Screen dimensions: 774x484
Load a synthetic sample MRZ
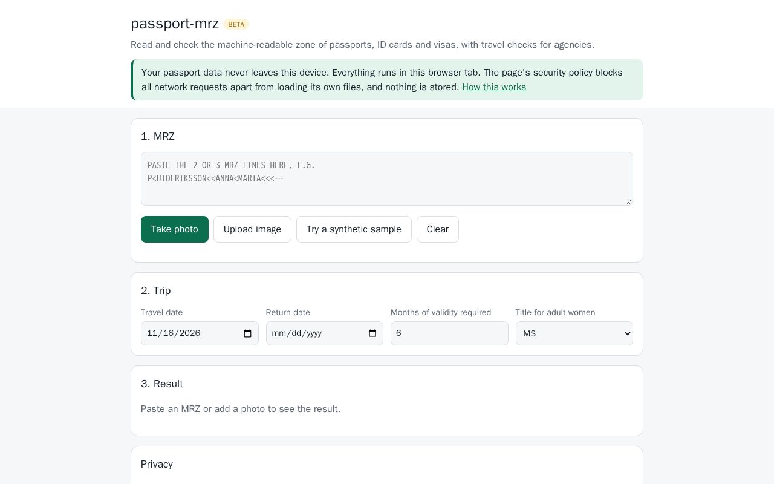pyautogui.click(x=354, y=229)
